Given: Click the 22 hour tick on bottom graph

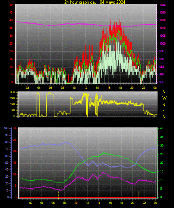Looking at the screenshot, I should point(144,203).
